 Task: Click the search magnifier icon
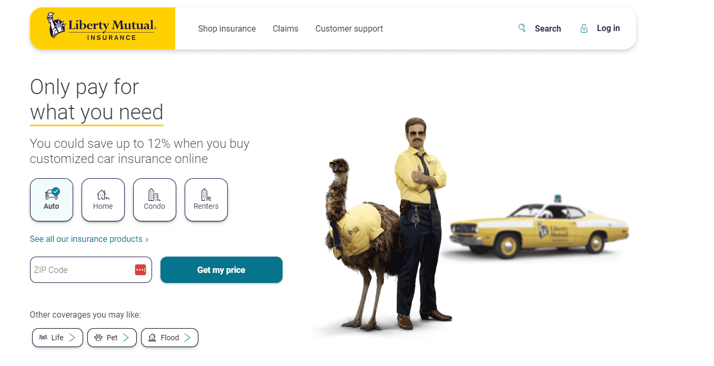pyautogui.click(x=522, y=28)
